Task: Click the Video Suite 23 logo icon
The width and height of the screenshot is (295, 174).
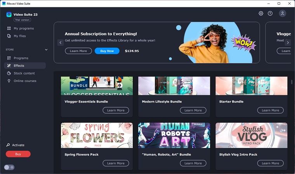Action: (9, 14)
